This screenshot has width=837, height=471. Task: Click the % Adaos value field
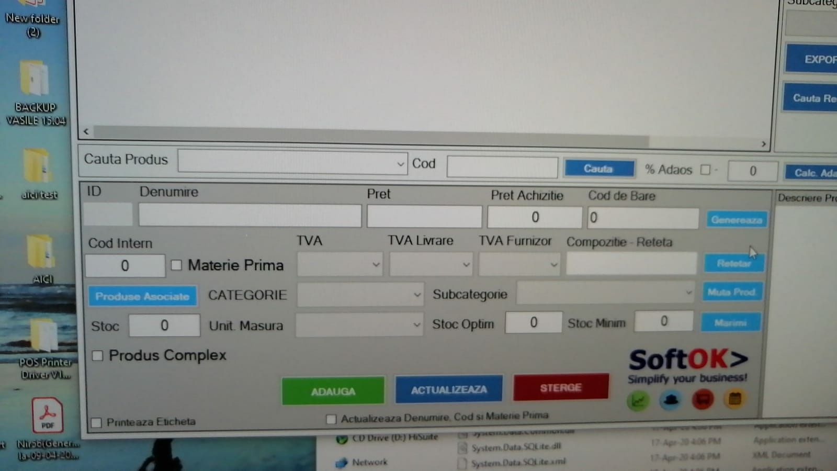752,171
